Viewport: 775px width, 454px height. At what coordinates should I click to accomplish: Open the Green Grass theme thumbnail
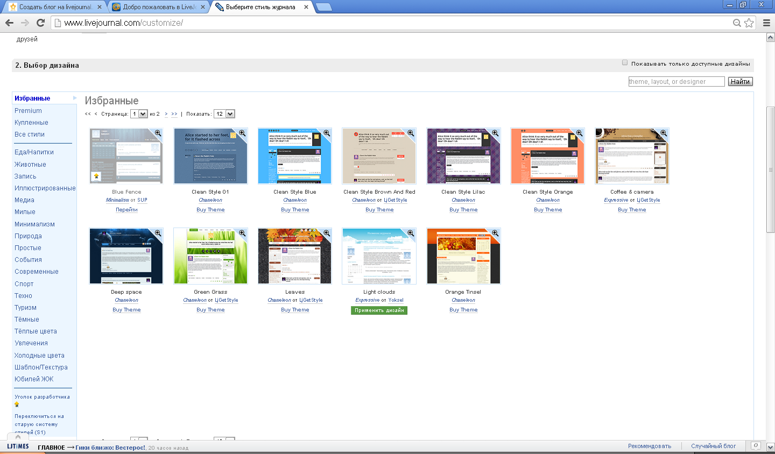pos(210,256)
